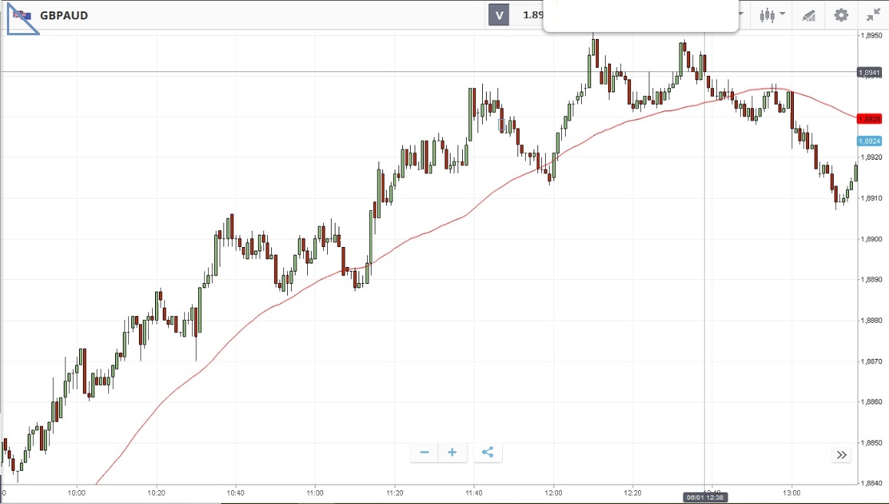Open the dropdown arrow left of chart type
889x504 pixels.
point(742,15)
